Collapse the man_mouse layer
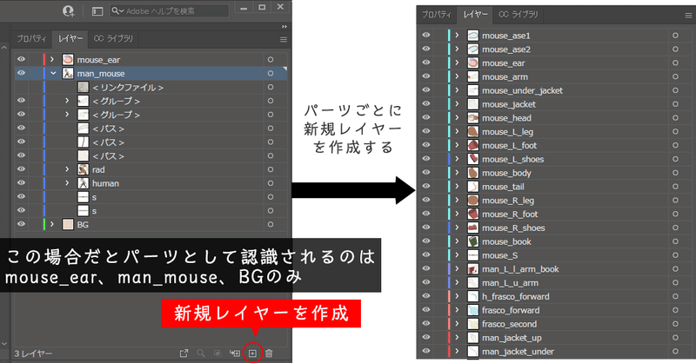 53,74
